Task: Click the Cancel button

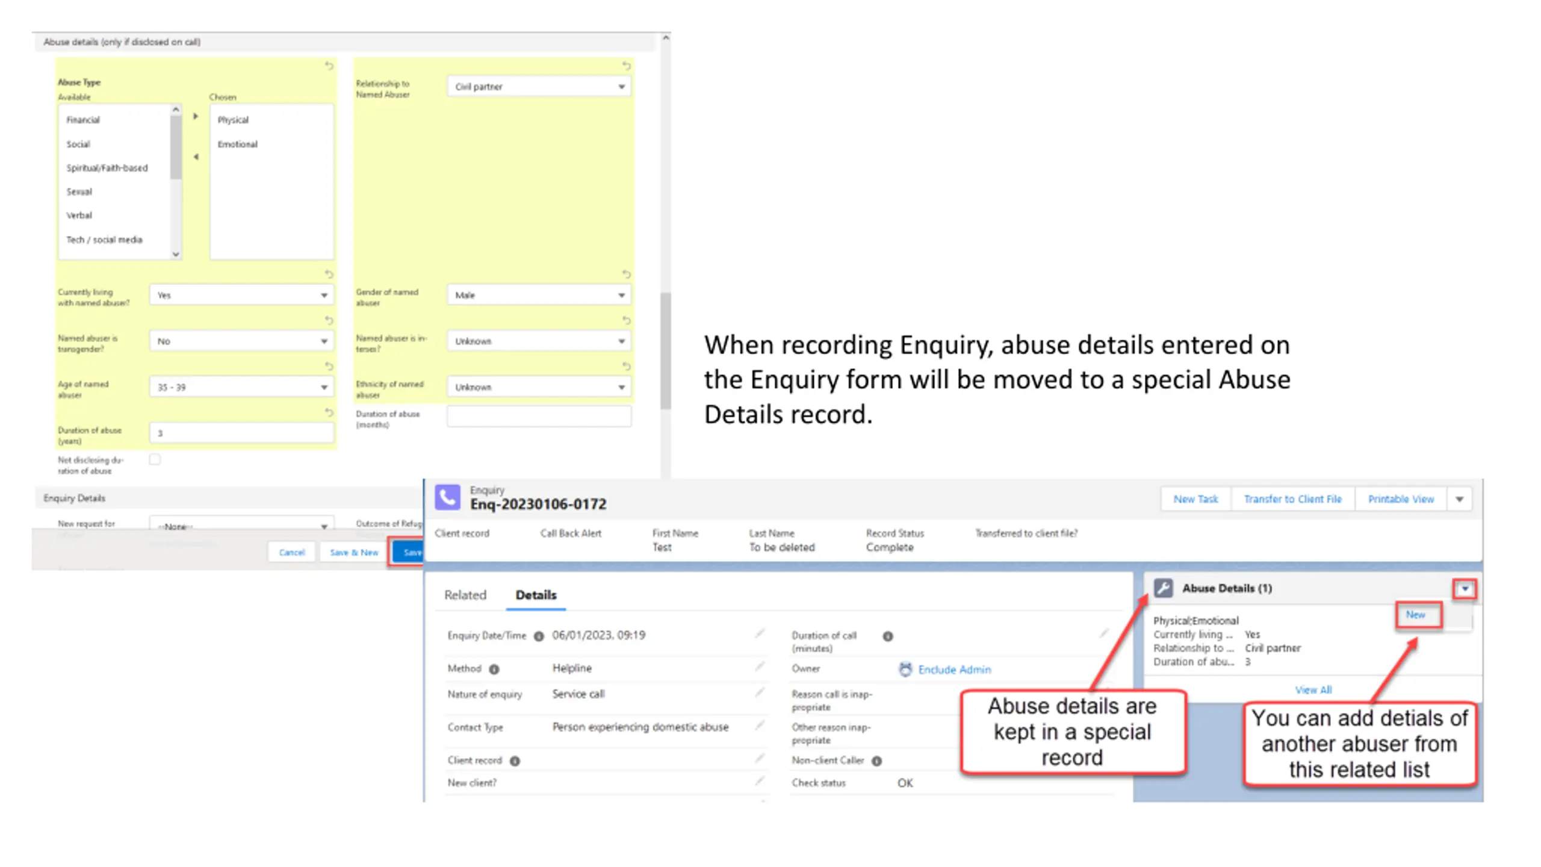Action: (x=292, y=552)
